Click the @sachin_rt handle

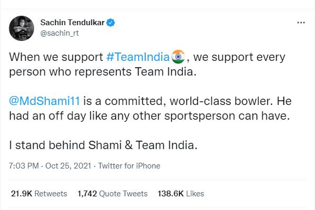58,33
